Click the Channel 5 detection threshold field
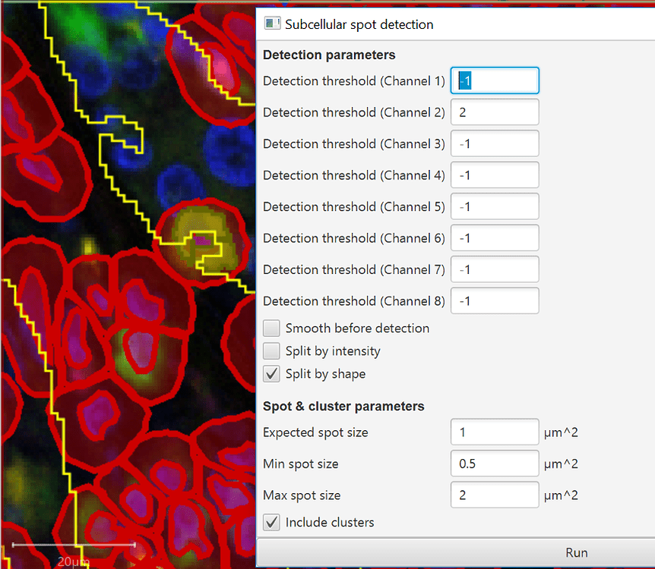Image resolution: width=655 pixels, height=569 pixels. tap(495, 206)
